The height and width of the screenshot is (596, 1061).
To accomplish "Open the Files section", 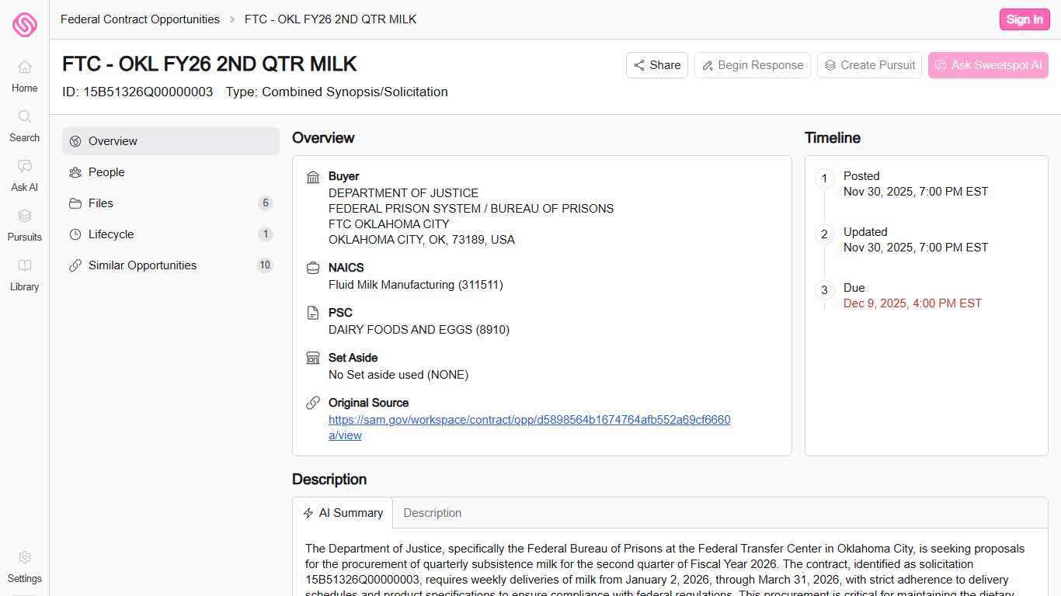I will [171, 203].
